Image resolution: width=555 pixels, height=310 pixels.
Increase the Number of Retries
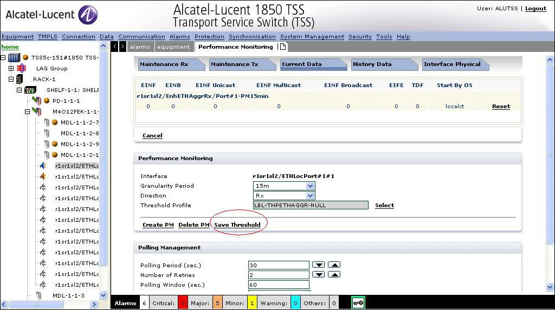334,275
